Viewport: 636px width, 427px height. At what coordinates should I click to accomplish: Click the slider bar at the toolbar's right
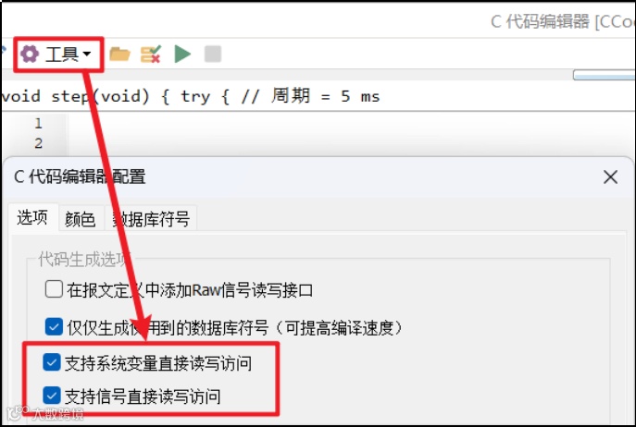[604, 76]
